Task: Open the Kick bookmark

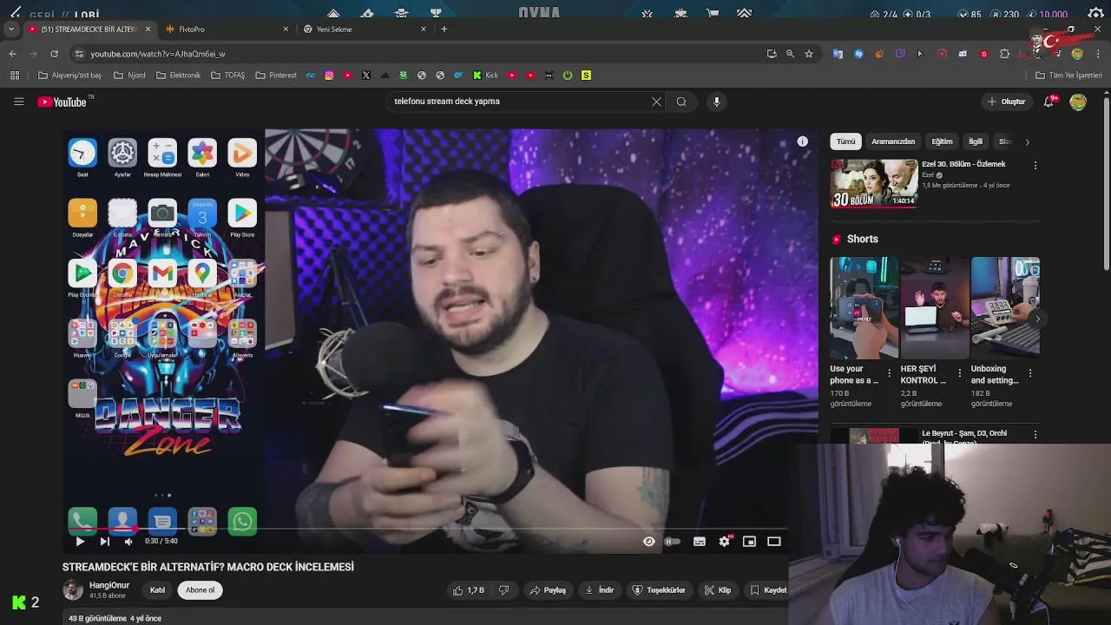Action: pyautogui.click(x=485, y=76)
